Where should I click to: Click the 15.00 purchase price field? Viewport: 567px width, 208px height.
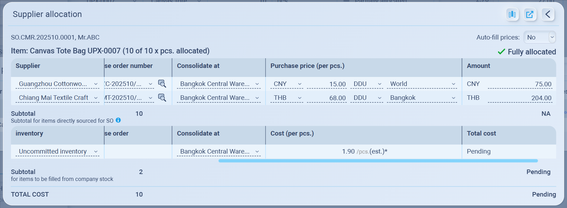pos(327,84)
